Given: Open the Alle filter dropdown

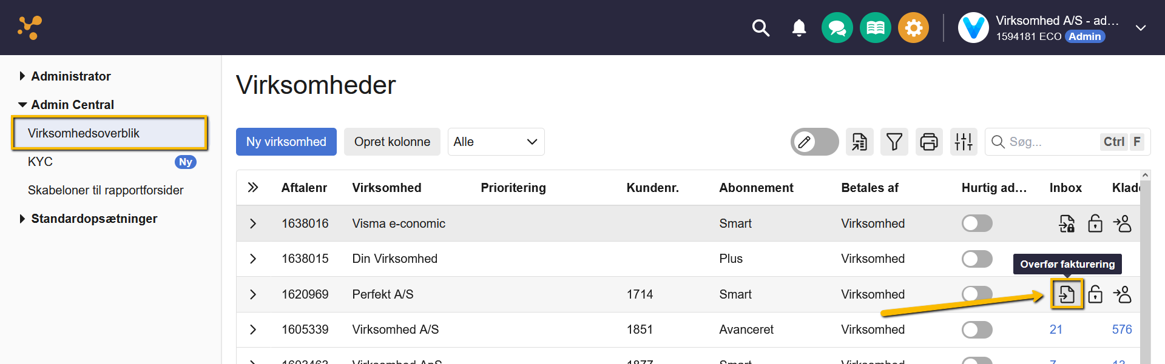Looking at the screenshot, I should tap(496, 142).
